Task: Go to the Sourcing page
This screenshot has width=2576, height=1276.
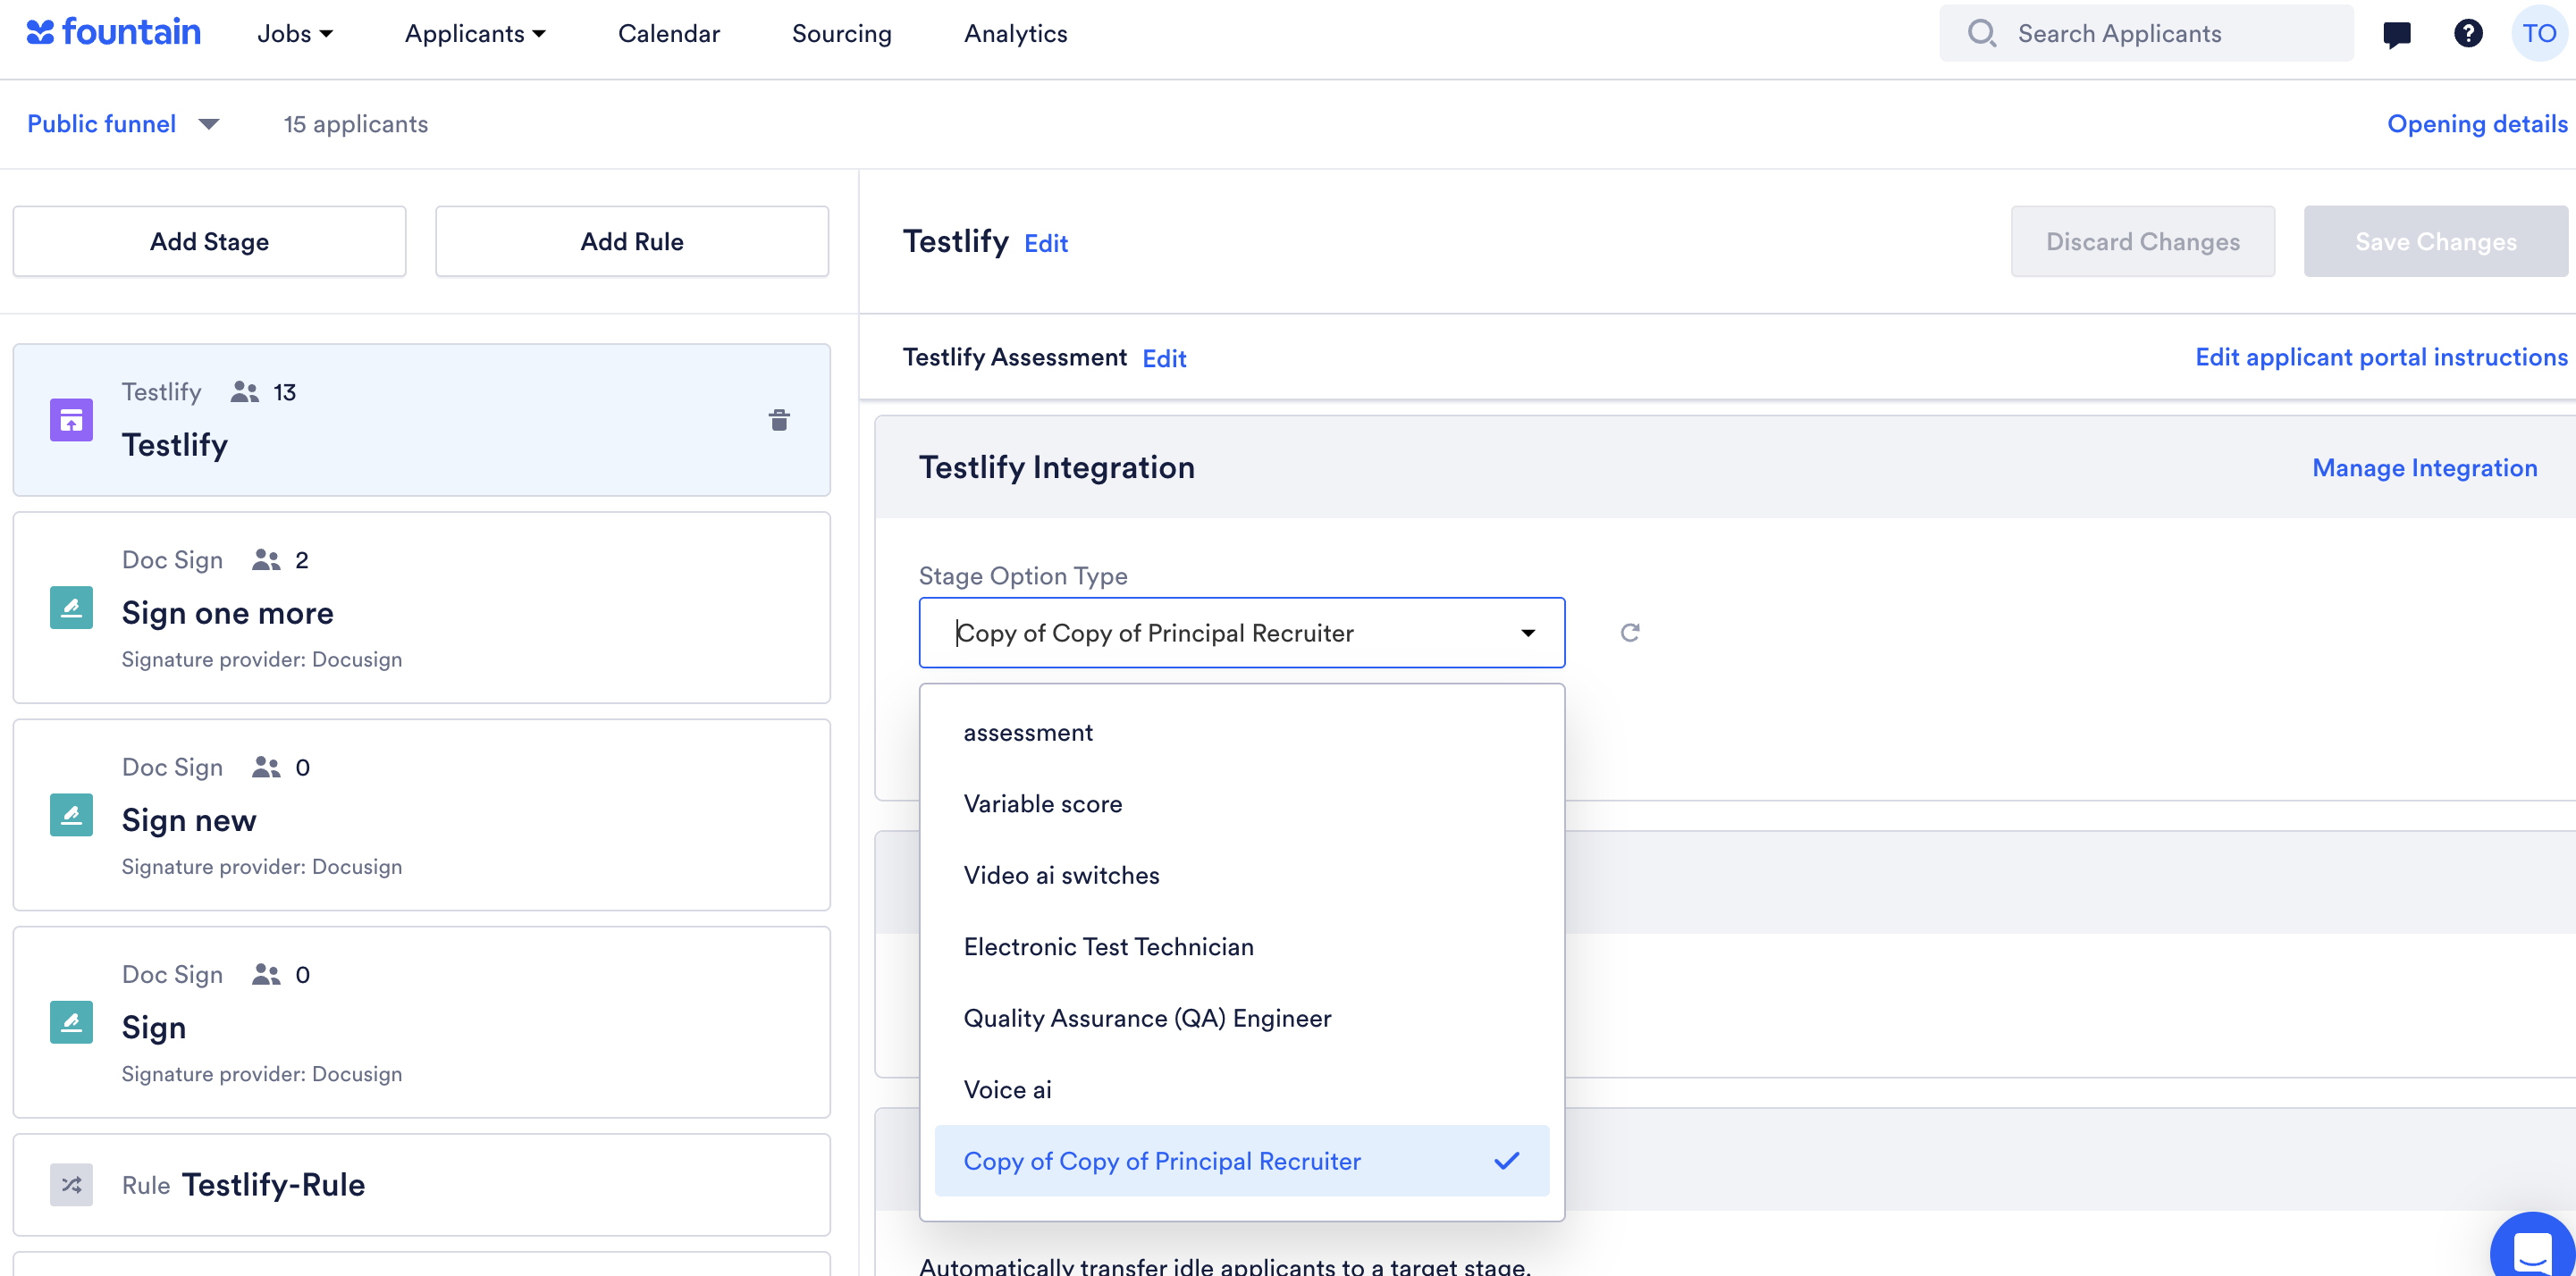Action: 841,34
